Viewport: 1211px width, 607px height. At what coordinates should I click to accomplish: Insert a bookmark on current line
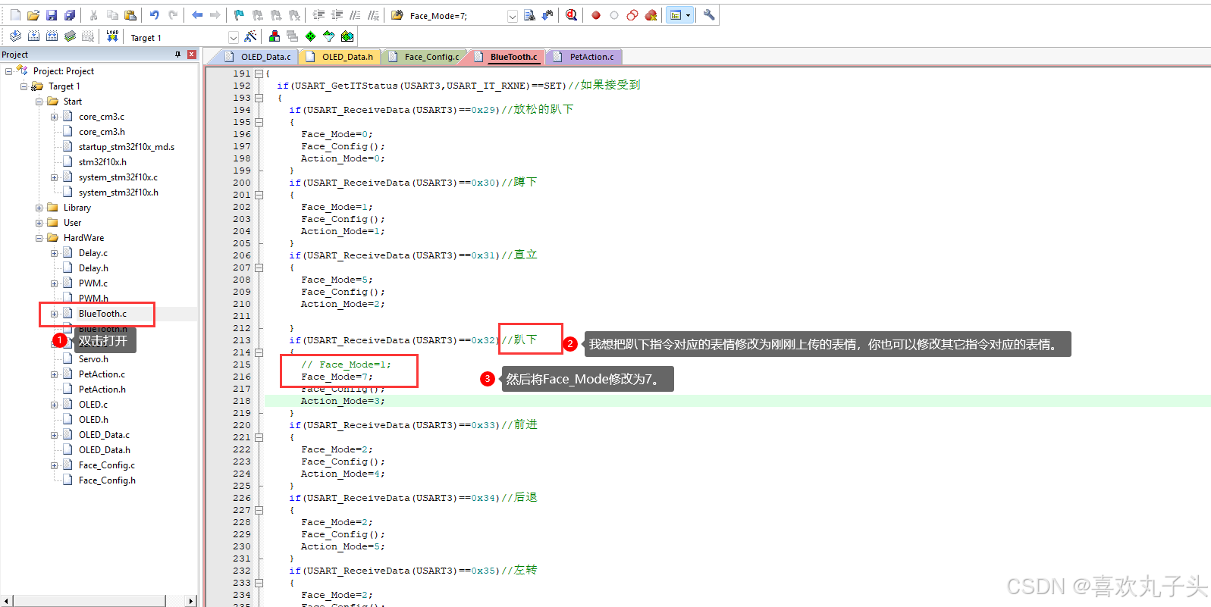tap(240, 15)
